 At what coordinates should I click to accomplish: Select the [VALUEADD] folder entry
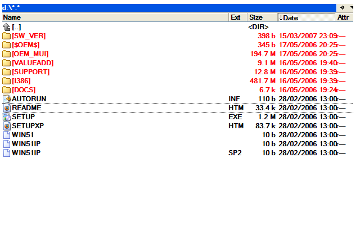(29, 63)
